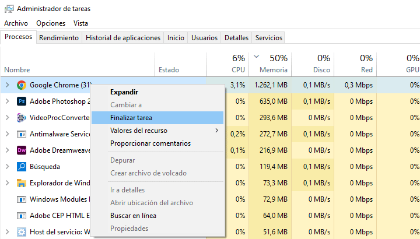Choose Proporcionar comentarios in context menu
Image resolution: width=420 pixels, height=239 pixels.
coord(157,143)
